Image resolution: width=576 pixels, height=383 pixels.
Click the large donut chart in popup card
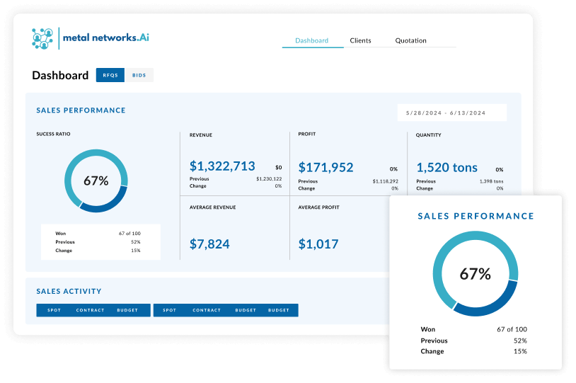click(475, 273)
